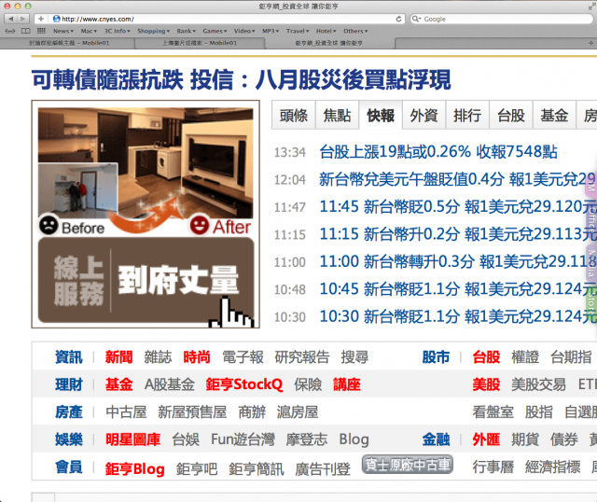Viewport: 597px width, 502px height.
Task: Click the smiling After face icon in ad
Action: [x=199, y=225]
